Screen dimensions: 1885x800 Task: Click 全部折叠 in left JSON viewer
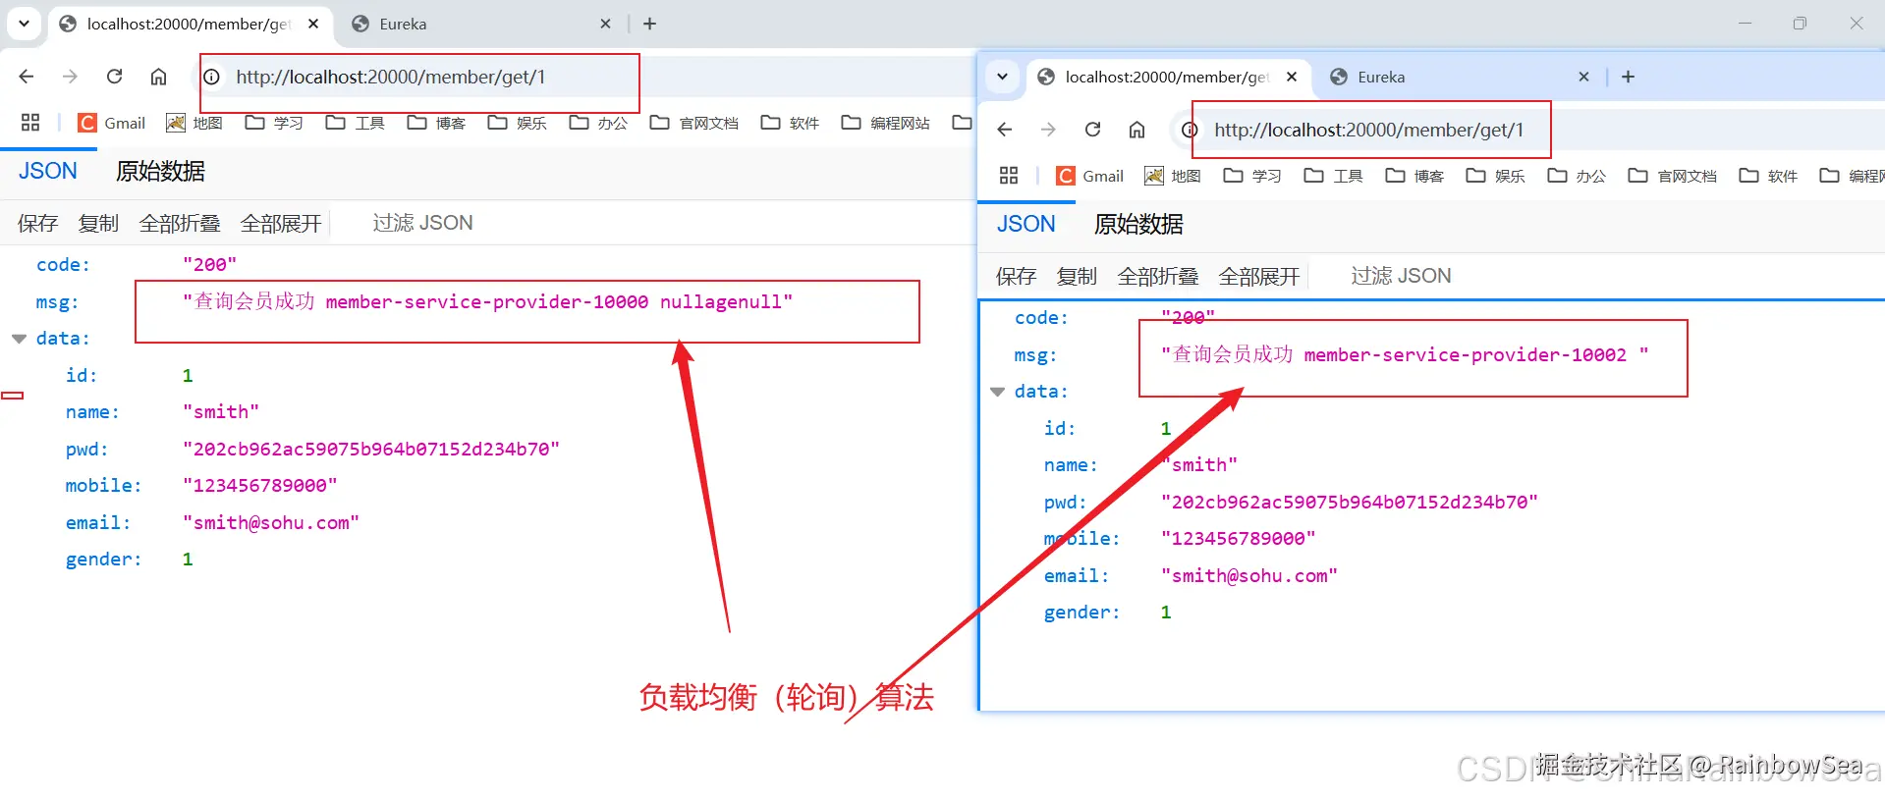pyautogui.click(x=179, y=224)
